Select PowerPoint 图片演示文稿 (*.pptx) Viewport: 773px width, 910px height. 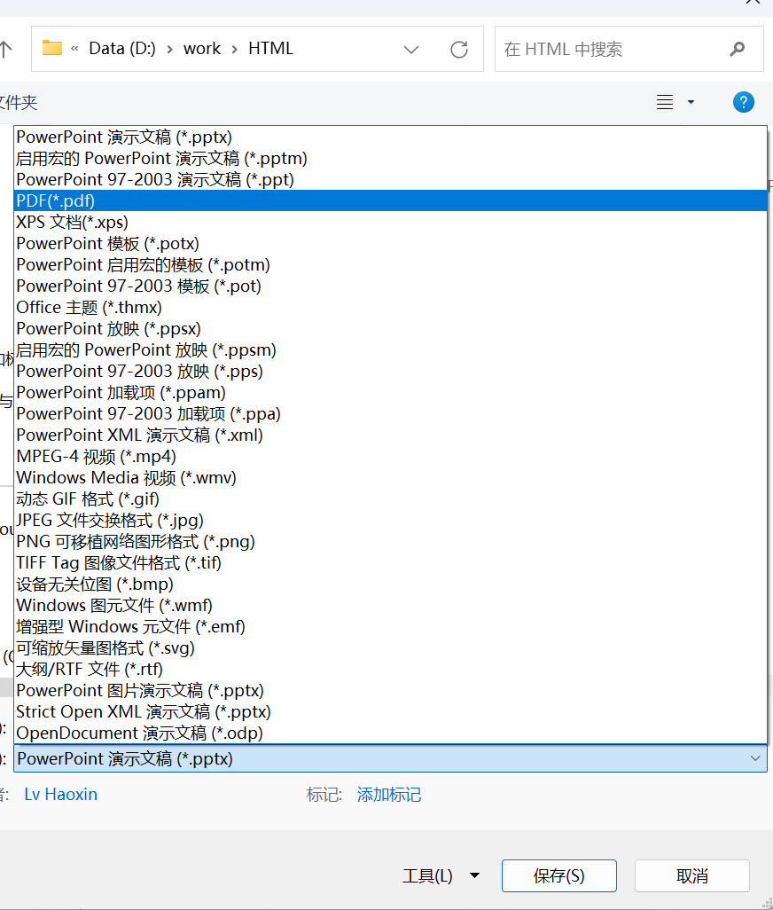(390, 690)
